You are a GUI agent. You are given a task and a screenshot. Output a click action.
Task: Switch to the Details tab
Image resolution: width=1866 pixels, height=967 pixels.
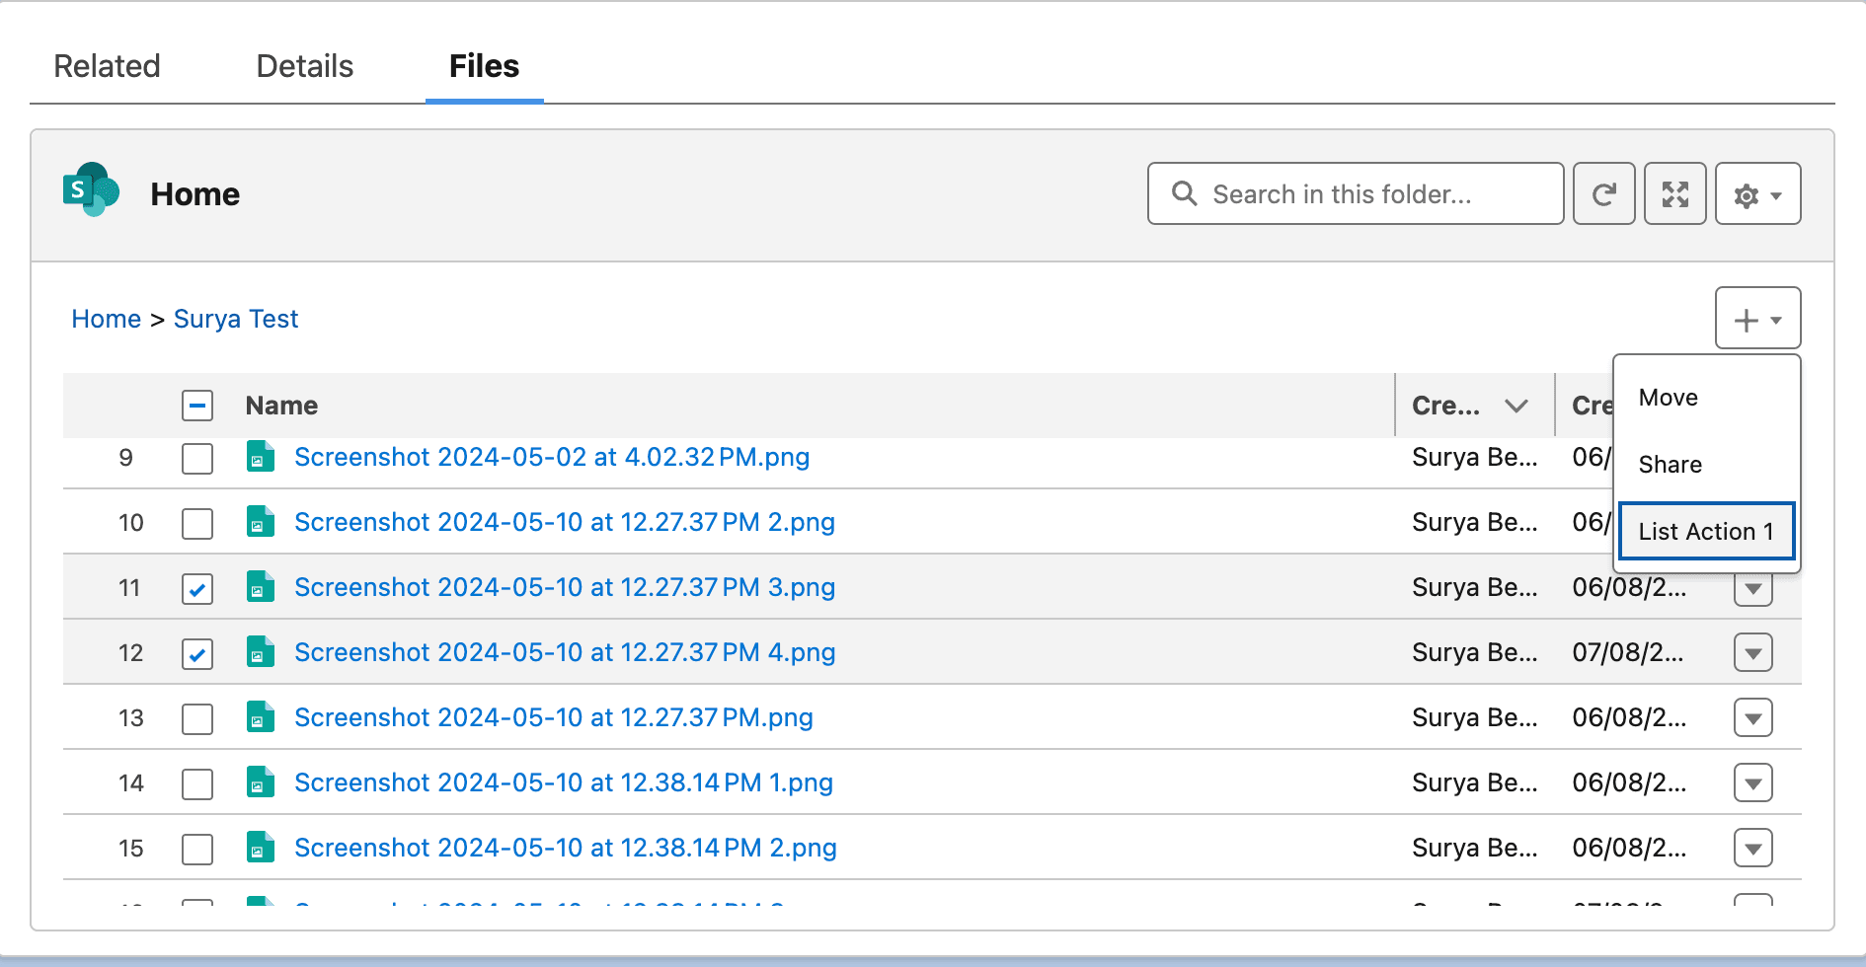[x=304, y=66]
